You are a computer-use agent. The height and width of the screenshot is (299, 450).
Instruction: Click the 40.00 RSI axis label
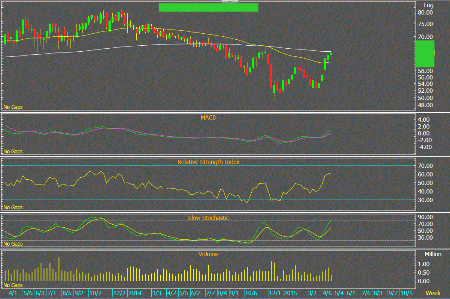425,191
